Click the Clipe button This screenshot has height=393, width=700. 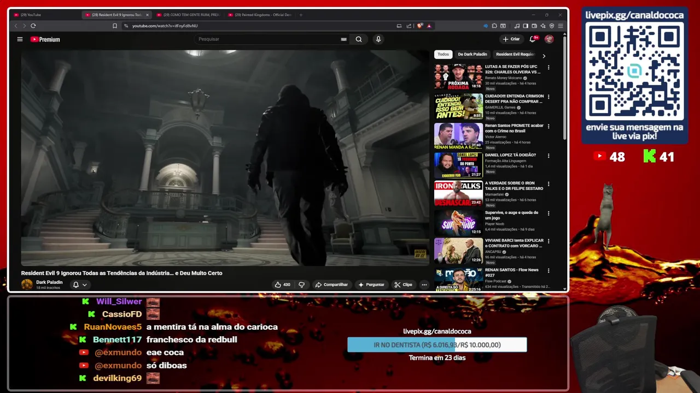click(x=404, y=284)
